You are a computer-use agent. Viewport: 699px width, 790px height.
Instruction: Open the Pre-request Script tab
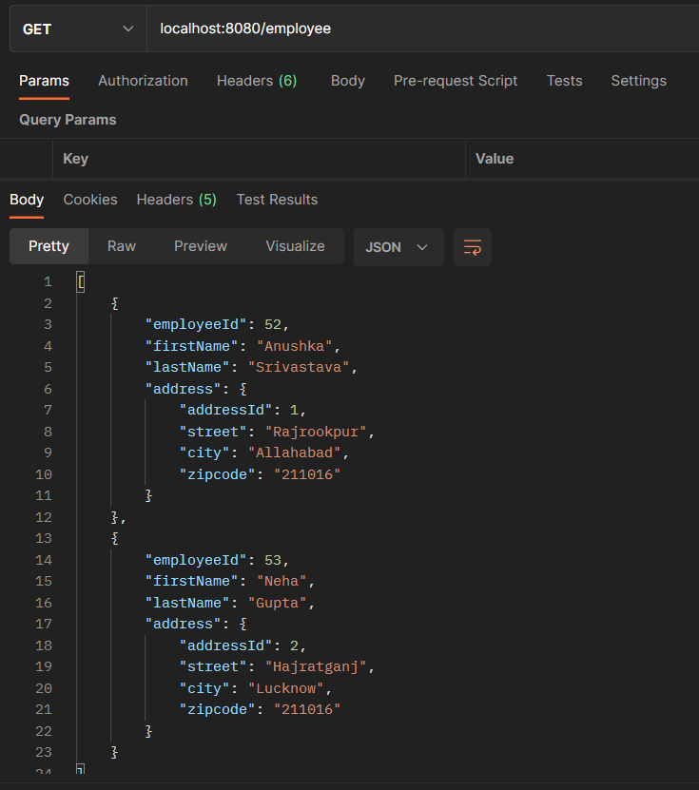pos(456,81)
